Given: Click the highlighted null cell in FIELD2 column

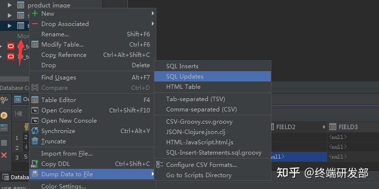Looking at the screenshot, I should click(x=299, y=157).
